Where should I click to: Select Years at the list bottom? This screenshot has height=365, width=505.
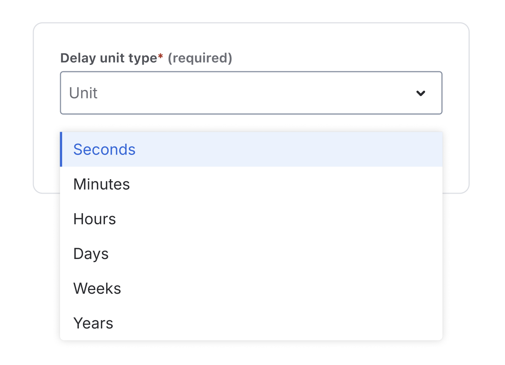pyautogui.click(x=93, y=323)
